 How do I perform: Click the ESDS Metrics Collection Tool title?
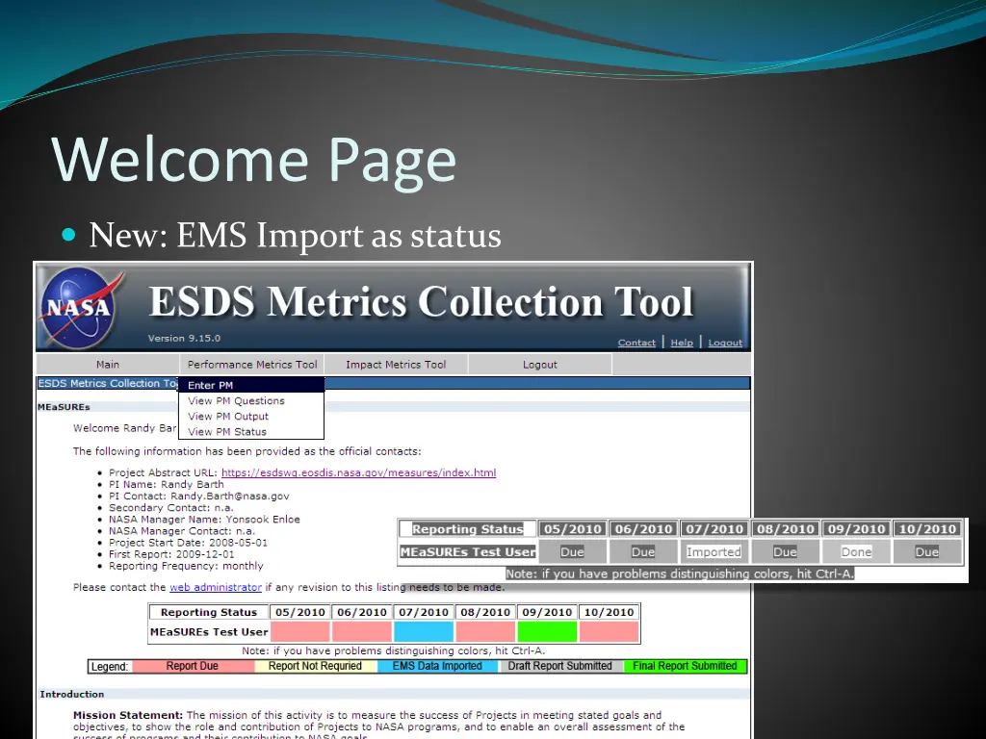coord(421,301)
